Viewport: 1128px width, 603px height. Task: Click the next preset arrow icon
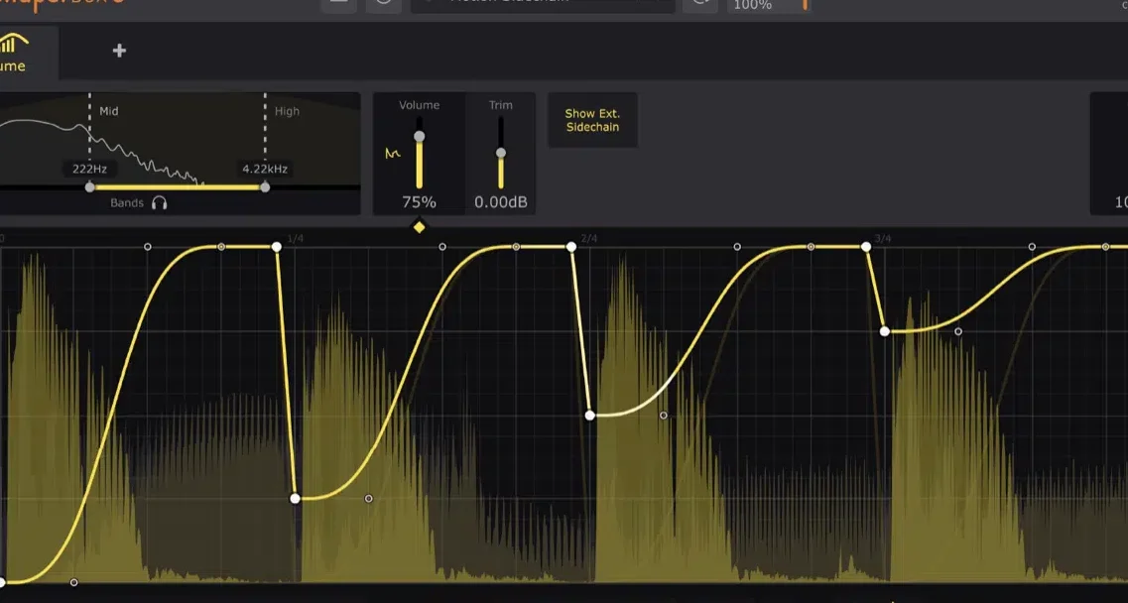tap(699, 3)
